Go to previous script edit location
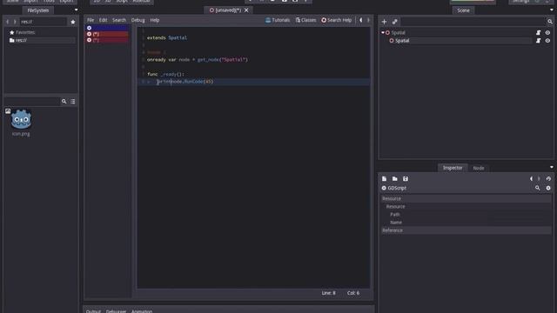Image resolution: width=557 pixels, height=313 pixels. (x=361, y=20)
